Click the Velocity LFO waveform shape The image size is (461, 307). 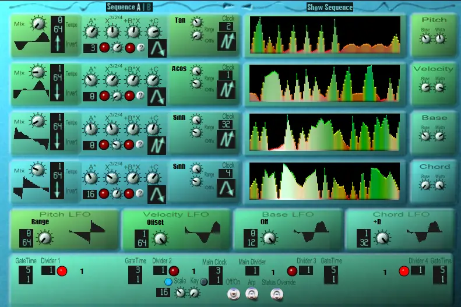coord(203,232)
